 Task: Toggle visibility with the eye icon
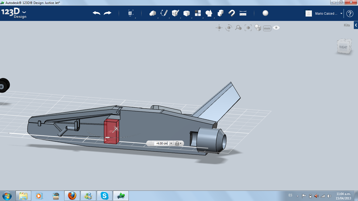[276, 28]
